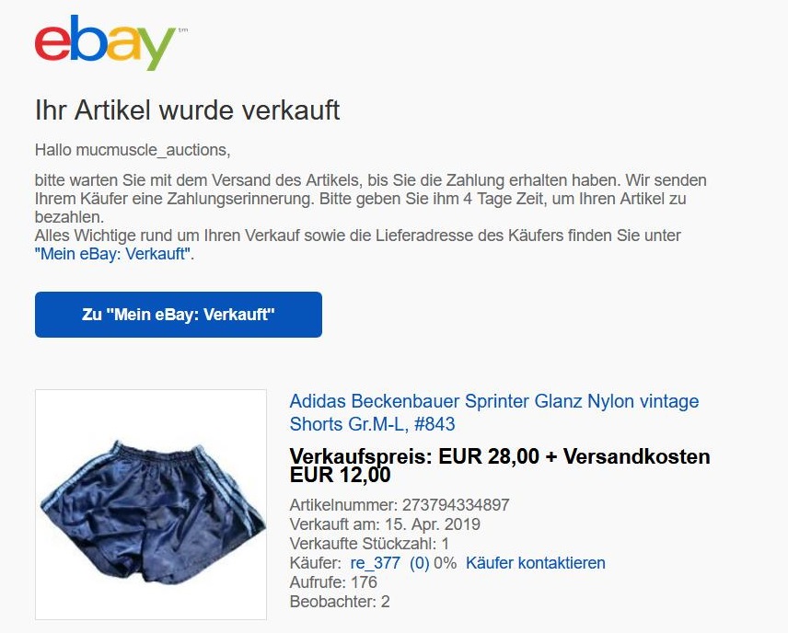Click the buyer feedback score (0)
788x633 pixels.
pos(419,563)
